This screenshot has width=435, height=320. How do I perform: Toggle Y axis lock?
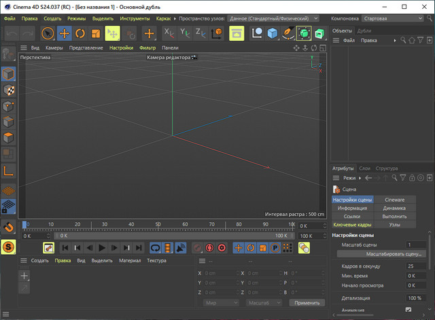click(x=185, y=33)
